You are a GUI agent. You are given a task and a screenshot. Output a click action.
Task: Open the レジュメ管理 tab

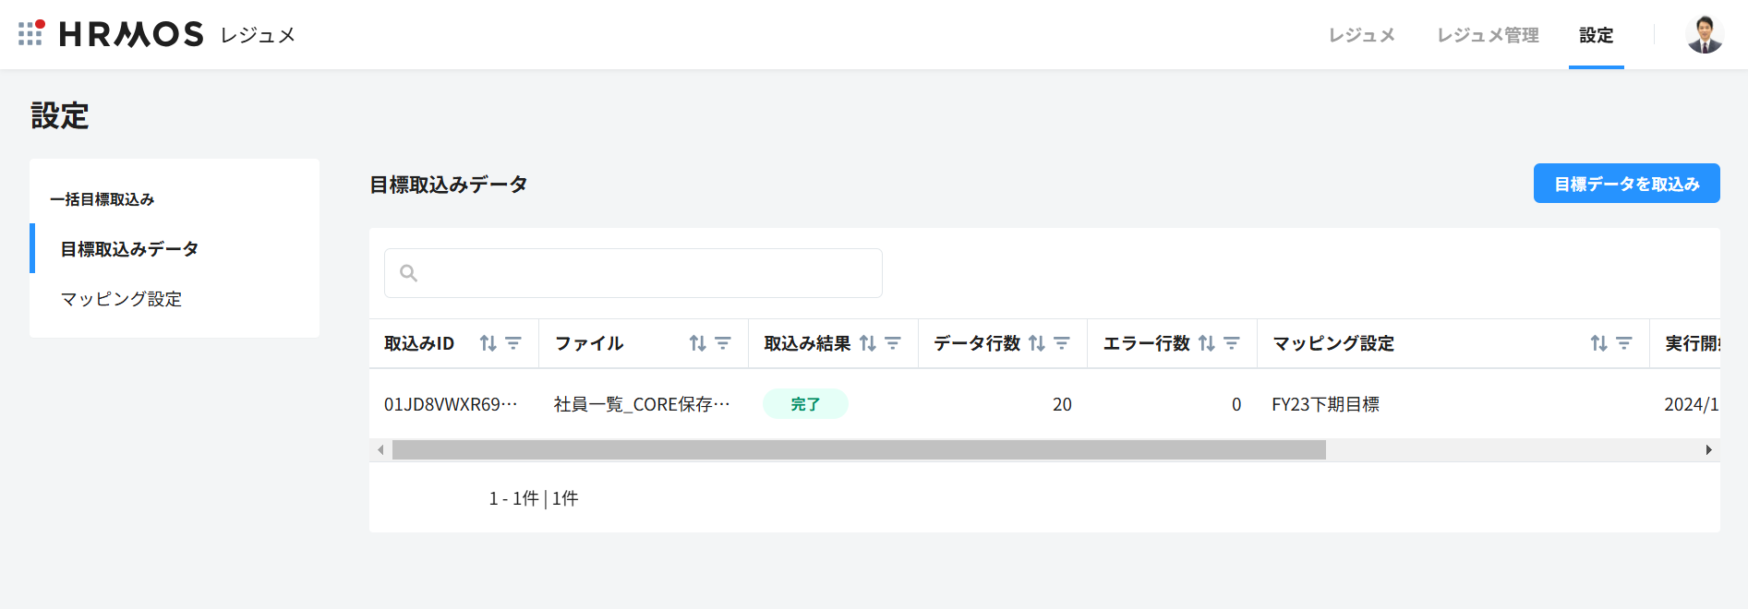pos(1488,35)
